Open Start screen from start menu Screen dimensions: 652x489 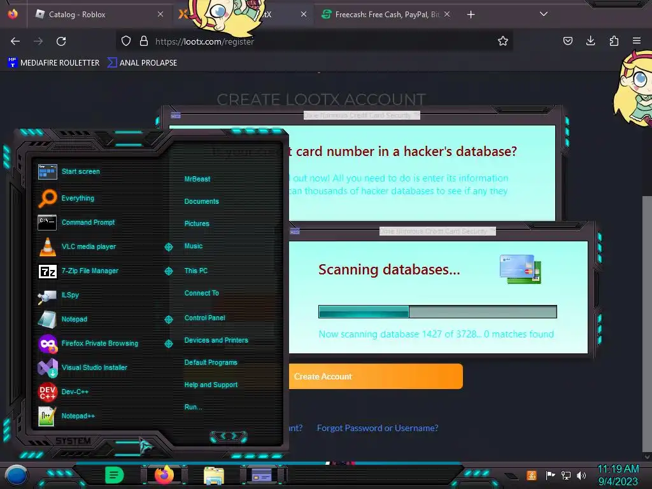coord(69,171)
